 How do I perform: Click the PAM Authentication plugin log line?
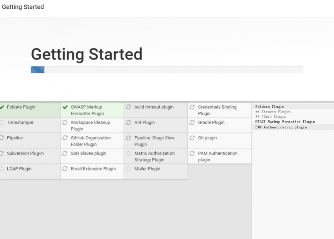click(281, 127)
